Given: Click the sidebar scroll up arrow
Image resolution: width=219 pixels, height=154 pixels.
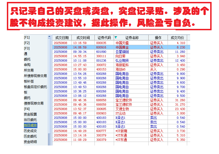Looking at the screenshot, I should pos(49,37).
